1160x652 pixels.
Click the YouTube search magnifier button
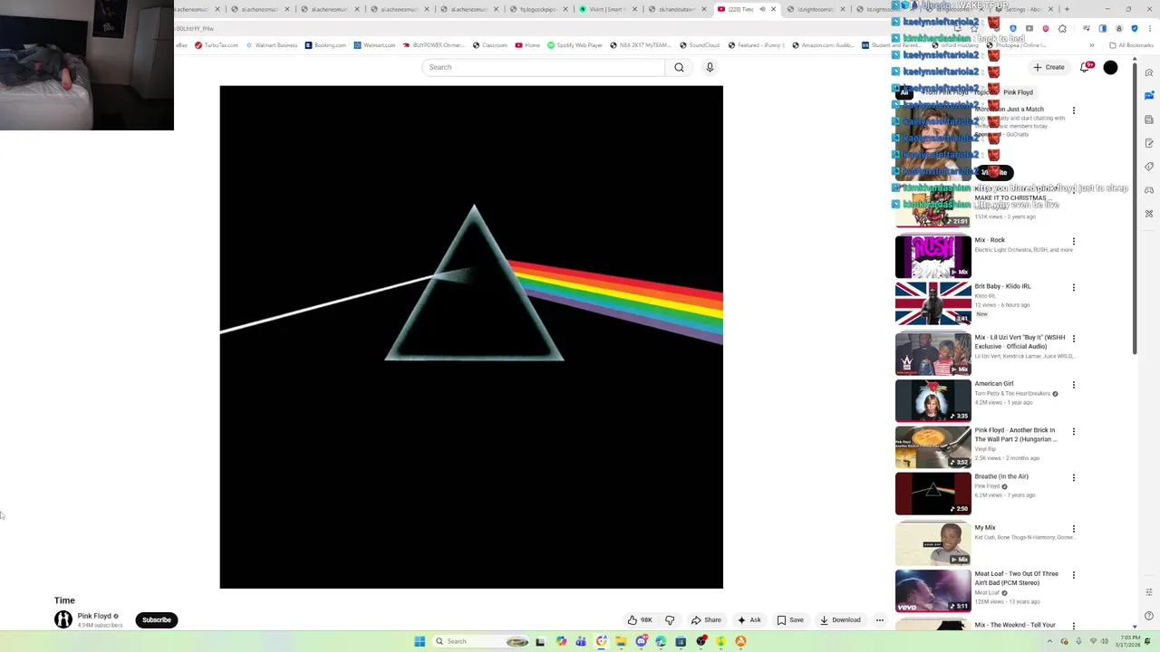[679, 67]
